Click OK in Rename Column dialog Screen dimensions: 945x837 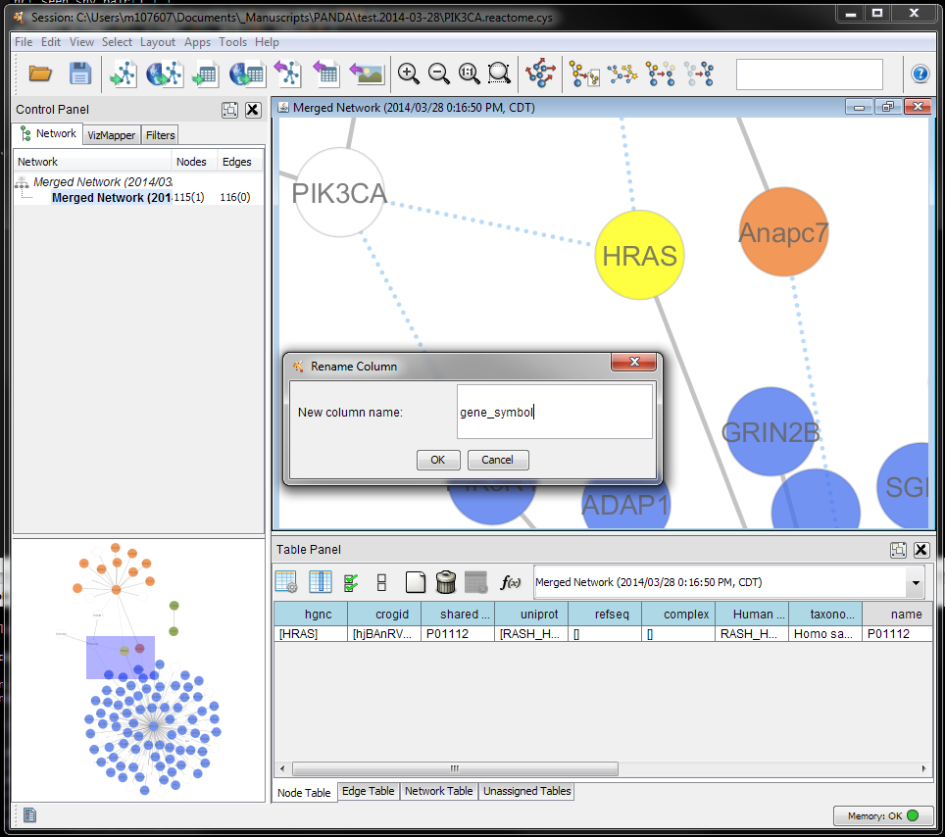pos(437,460)
